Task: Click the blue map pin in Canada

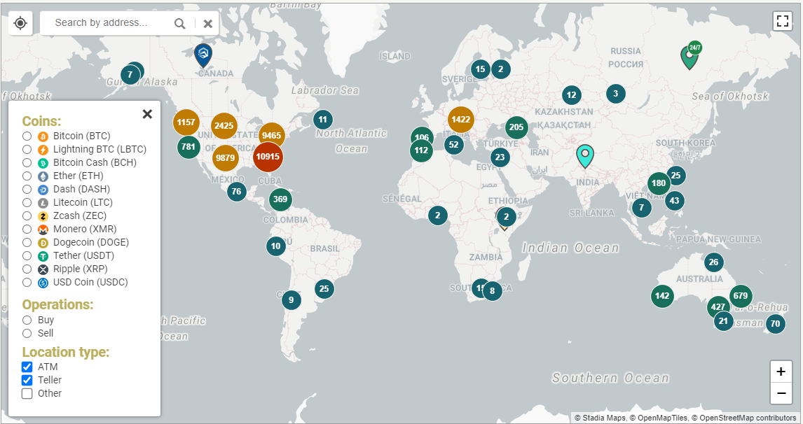Action: (203, 54)
